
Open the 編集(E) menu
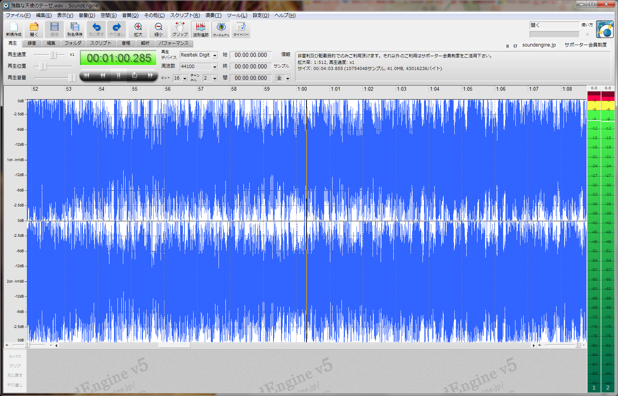(x=44, y=15)
